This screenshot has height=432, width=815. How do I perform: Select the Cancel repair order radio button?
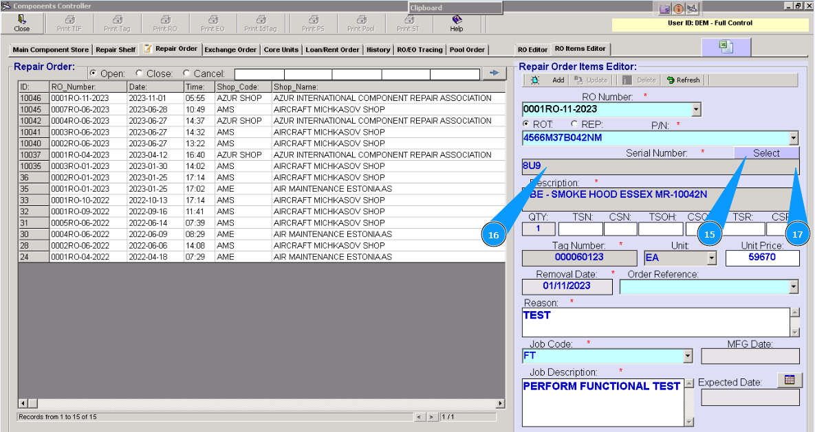pyautogui.click(x=186, y=73)
